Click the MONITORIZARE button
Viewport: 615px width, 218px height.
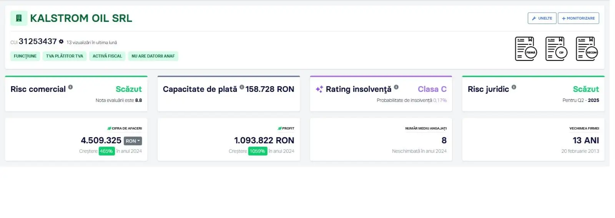pyautogui.click(x=578, y=18)
